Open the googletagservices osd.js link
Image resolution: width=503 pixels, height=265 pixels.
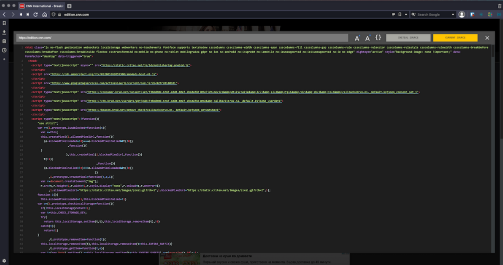[114, 83]
